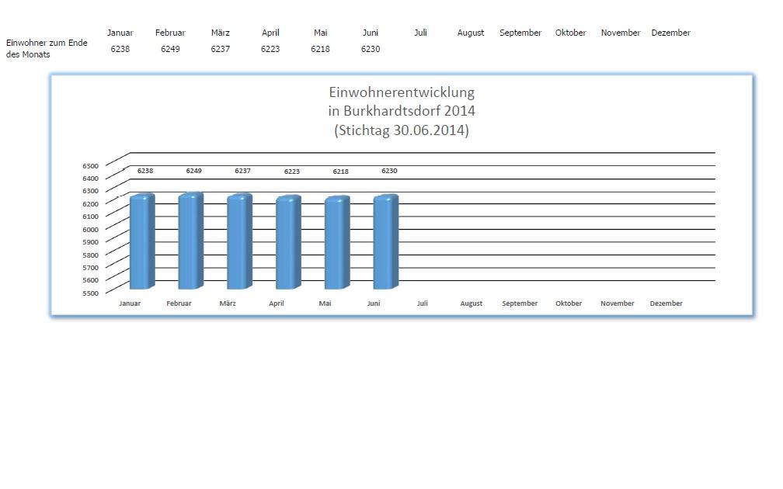Screen dimensions: 783x489
Task: Select the 'Einwohner zum Ende des Monats' row label
Action: click(x=46, y=49)
